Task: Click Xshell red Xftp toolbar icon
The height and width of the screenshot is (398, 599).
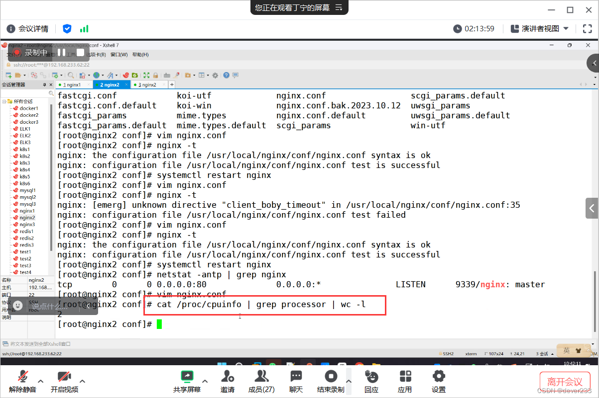Action: 126,76
